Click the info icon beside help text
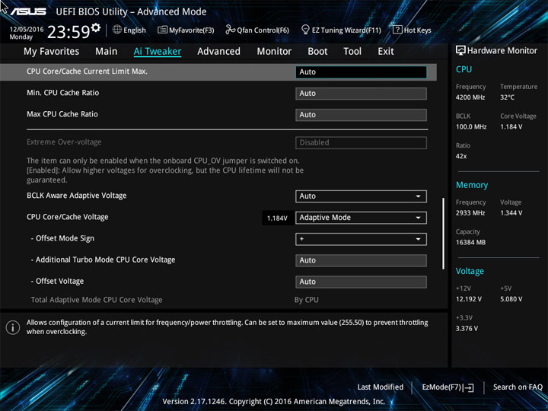Image resolution: width=548 pixels, height=411 pixels. click(13, 327)
